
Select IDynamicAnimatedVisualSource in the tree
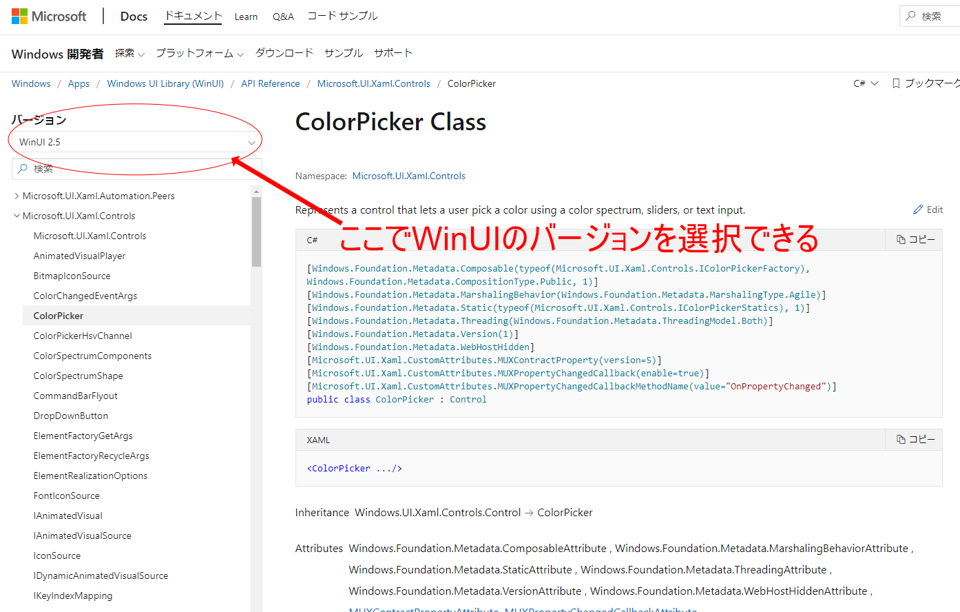(101, 575)
